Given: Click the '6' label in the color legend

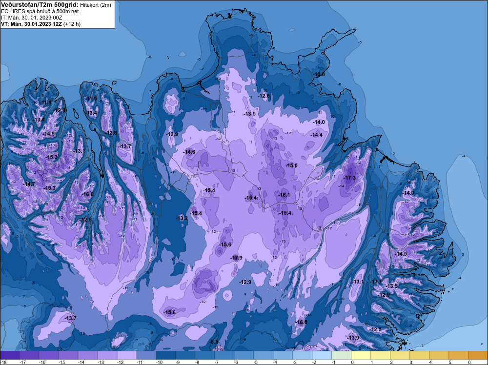Looking at the screenshot, I should point(469,363).
